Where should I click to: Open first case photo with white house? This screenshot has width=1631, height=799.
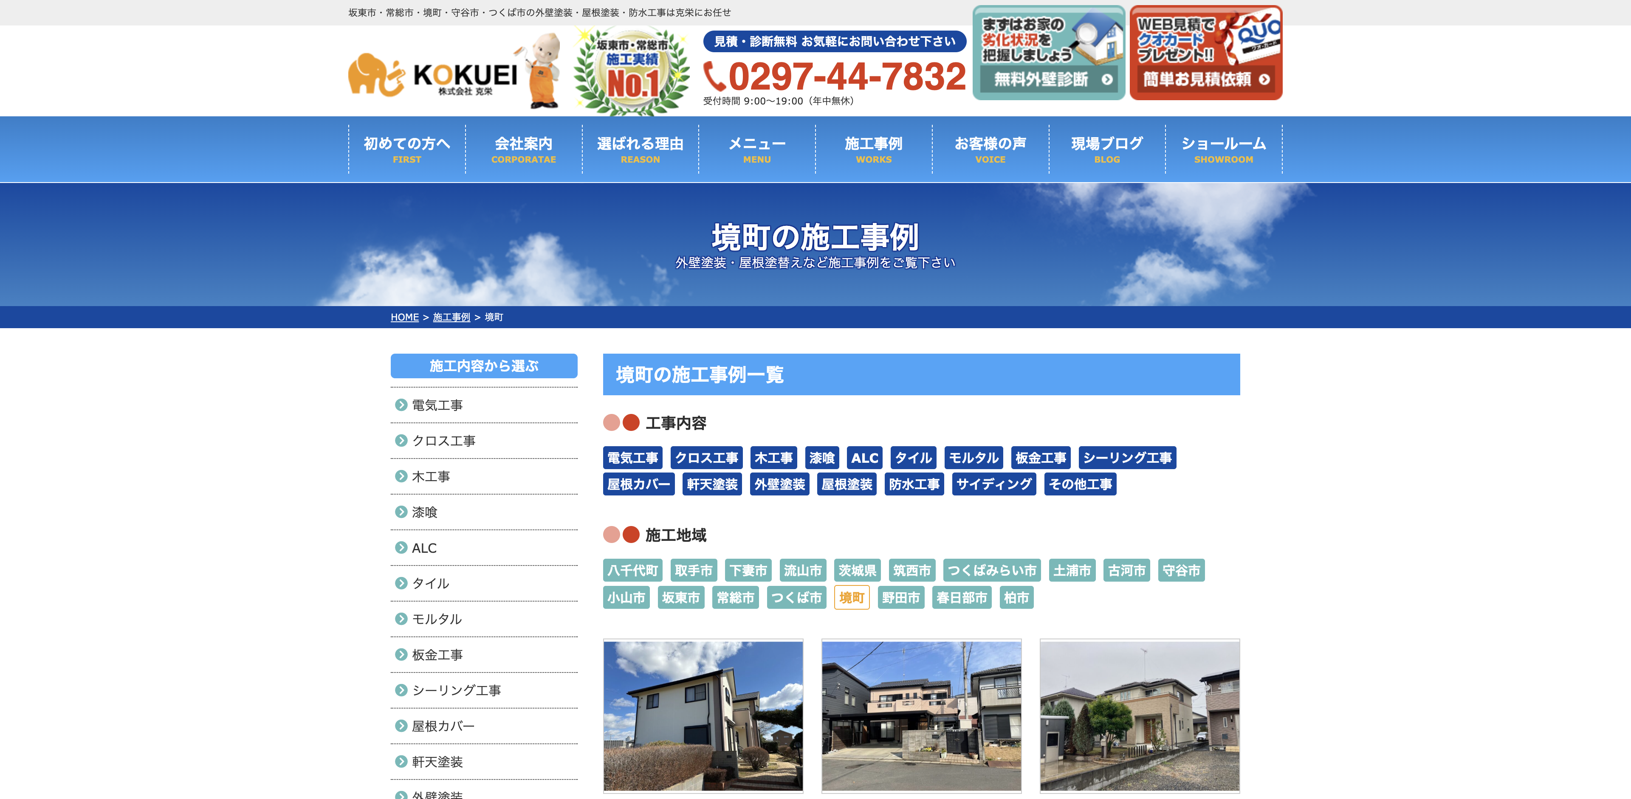coord(703,715)
